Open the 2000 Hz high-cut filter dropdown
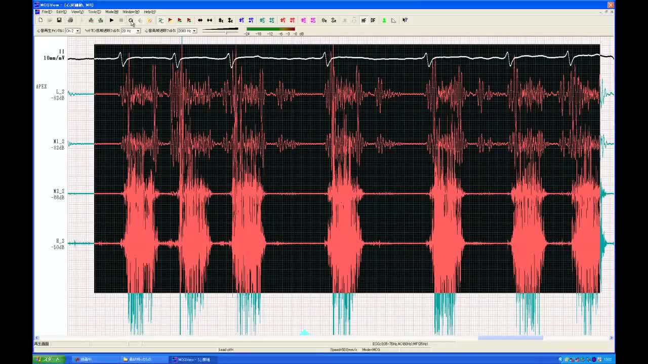The image size is (648, 364). click(194, 31)
